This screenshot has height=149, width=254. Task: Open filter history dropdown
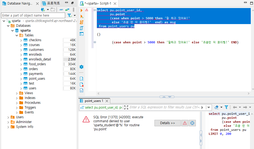tap(209, 107)
